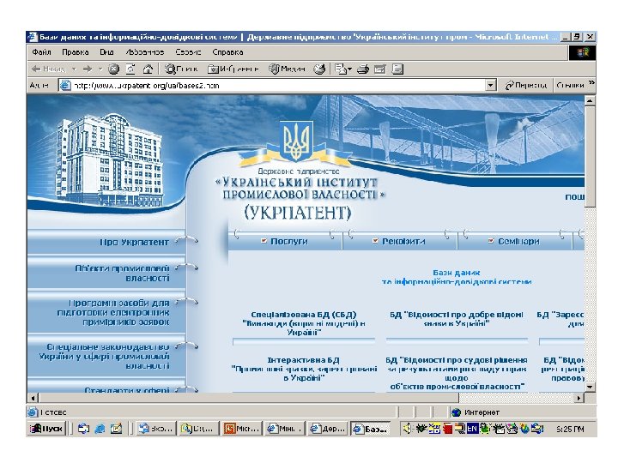Open БД Відомості про судові рішення link
The height and width of the screenshot is (463, 618).
[457, 373]
